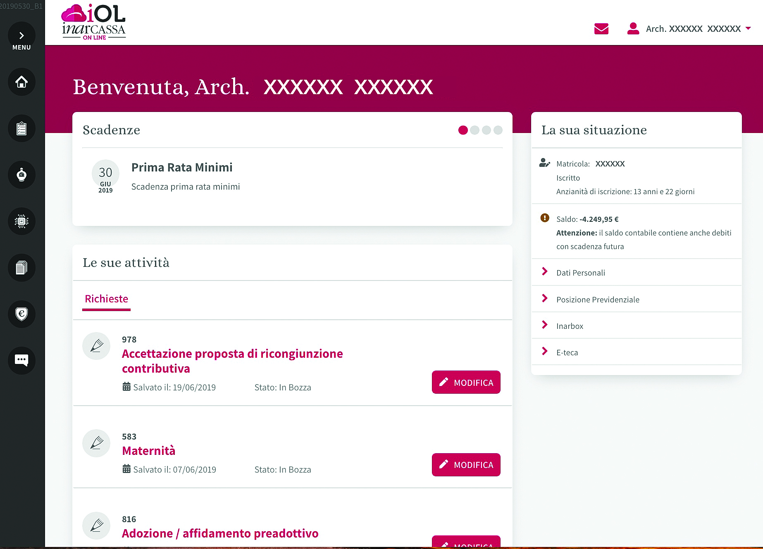763x549 pixels.
Task: Switch to the Richieste tab
Action: 106,299
